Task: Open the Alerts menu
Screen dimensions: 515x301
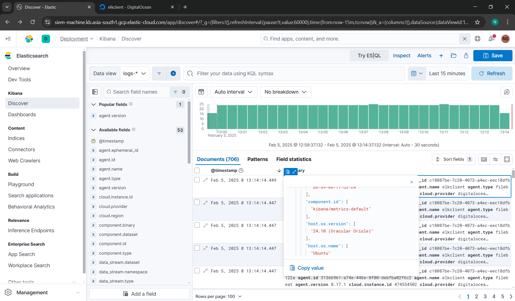Action: tap(424, 56)
